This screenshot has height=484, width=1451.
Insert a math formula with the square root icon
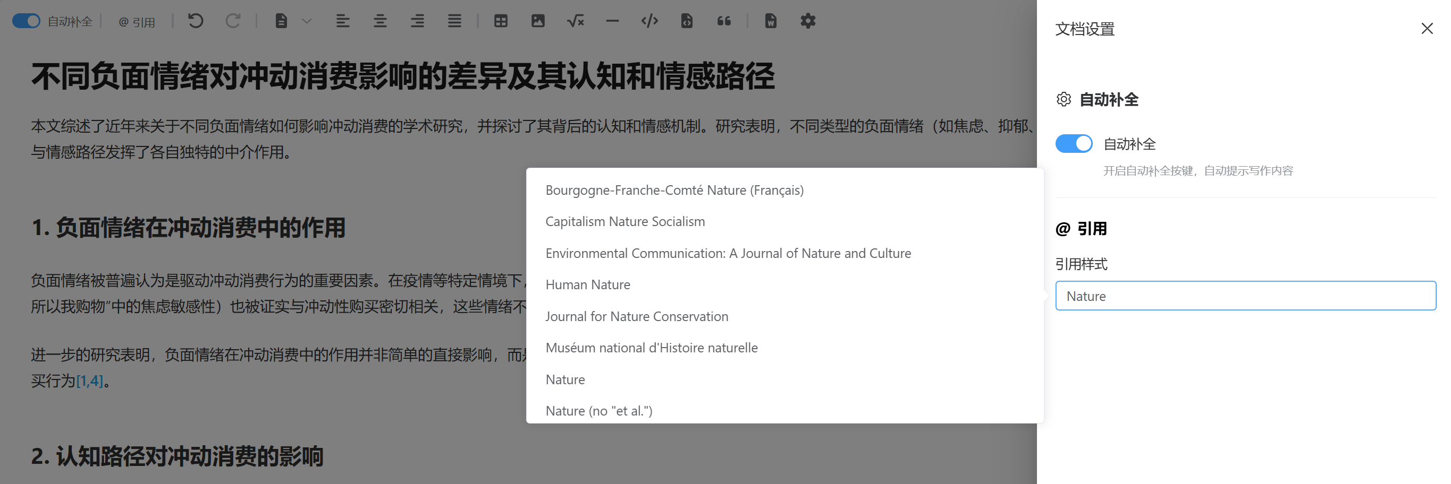[575, 21]
